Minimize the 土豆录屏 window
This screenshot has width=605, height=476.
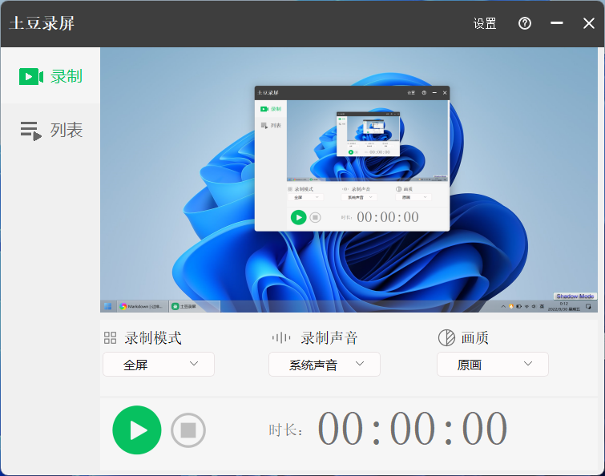[x=556, y=23]
